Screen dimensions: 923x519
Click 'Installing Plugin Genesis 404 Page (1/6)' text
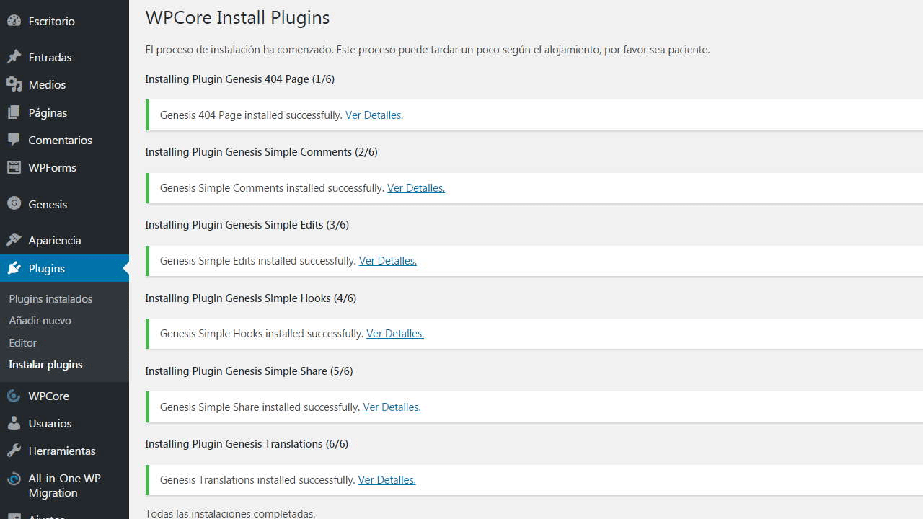pyautogui.click(x=239, y=79)
